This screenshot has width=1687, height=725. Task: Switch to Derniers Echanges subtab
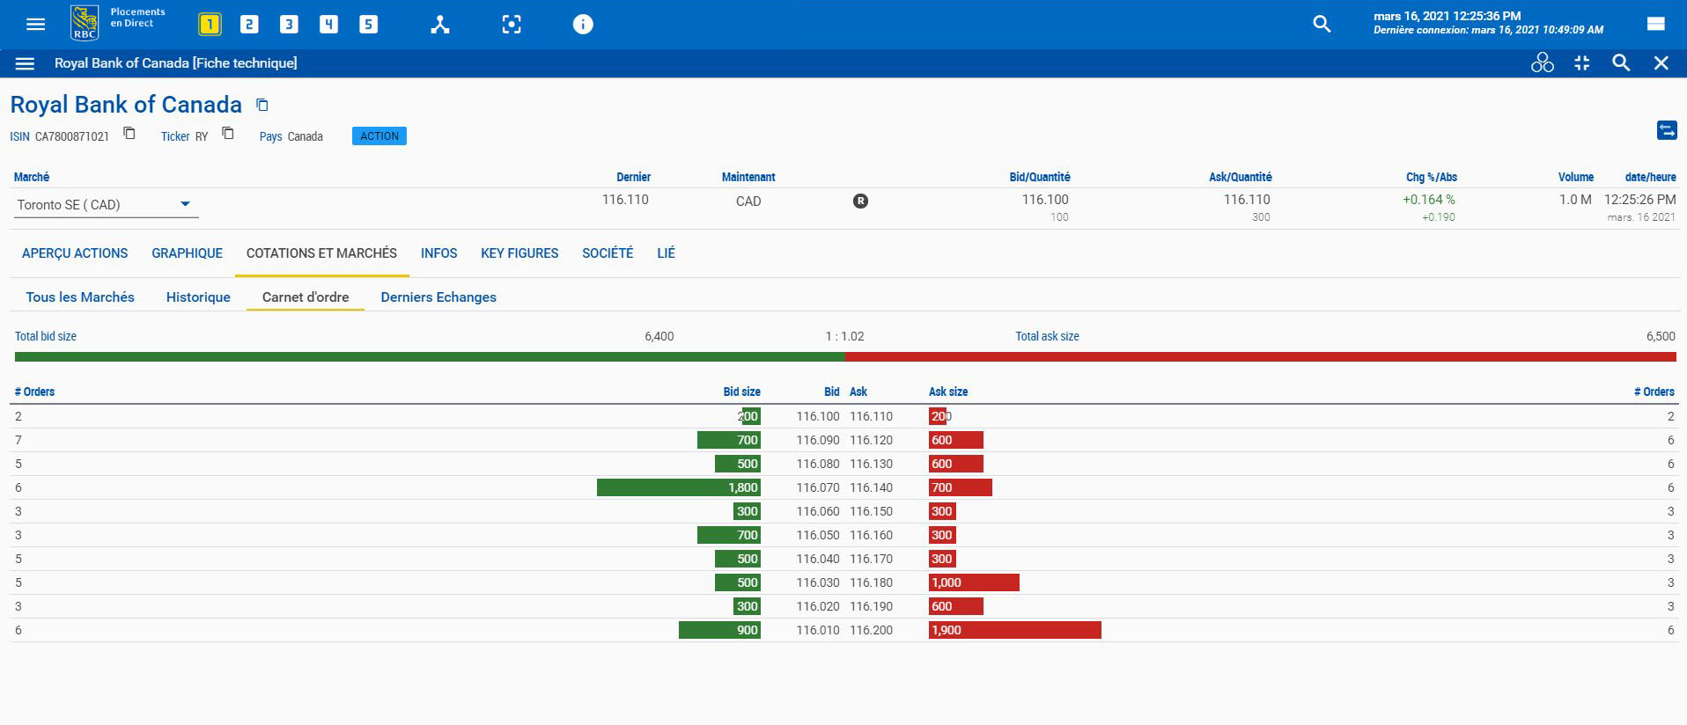point(438,297)
